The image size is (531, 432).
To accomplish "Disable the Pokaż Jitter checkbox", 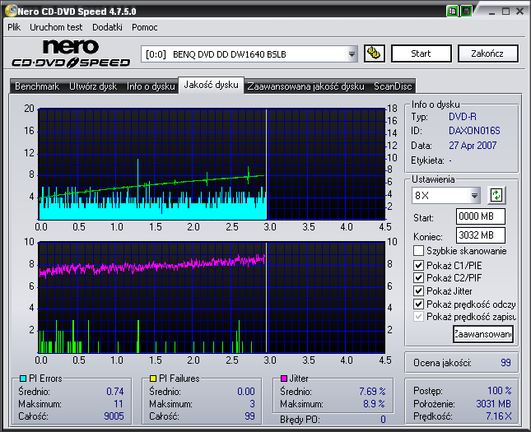I will click(418, 290).
